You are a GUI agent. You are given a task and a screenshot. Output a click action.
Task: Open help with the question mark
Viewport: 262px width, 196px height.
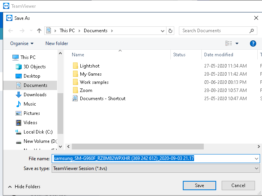click(253, 43)
